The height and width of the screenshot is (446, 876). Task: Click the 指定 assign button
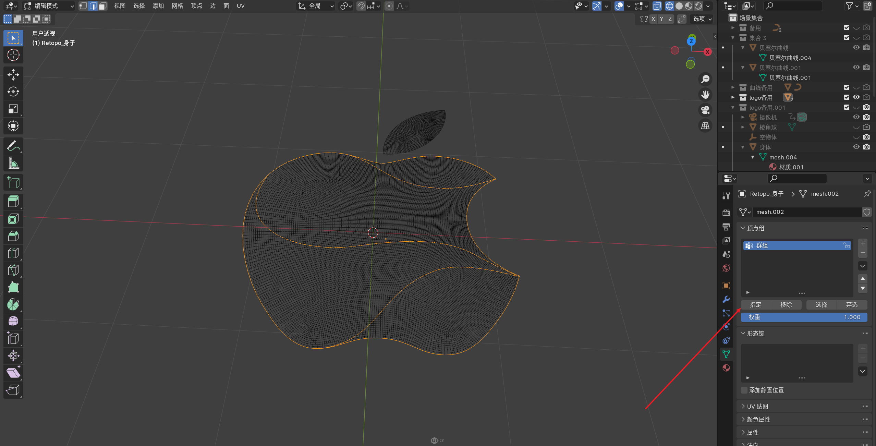point(756,305)
